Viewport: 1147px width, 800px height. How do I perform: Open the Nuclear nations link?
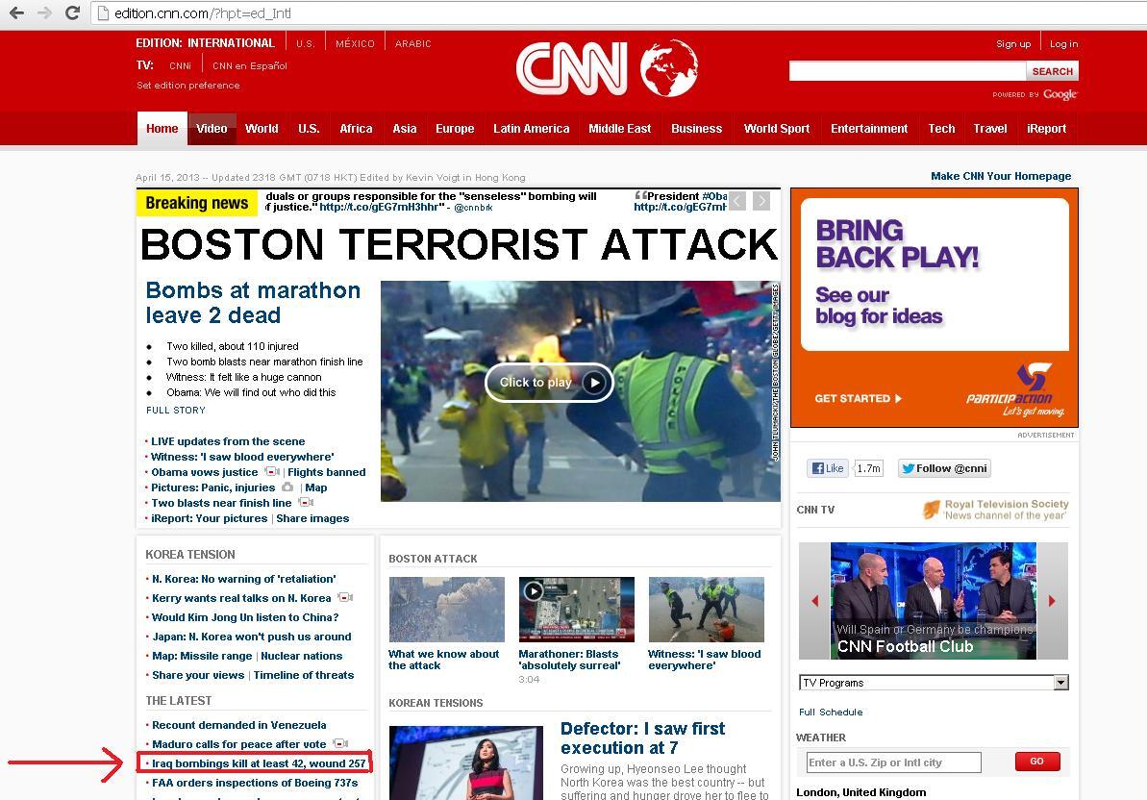coord(301,656)
